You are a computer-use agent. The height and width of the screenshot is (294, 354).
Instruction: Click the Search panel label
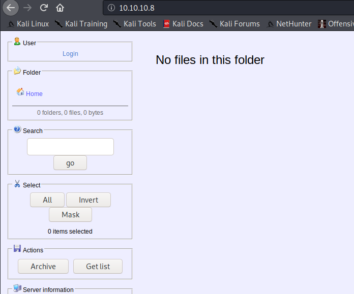pyautogui.click(x=33, y=131)
